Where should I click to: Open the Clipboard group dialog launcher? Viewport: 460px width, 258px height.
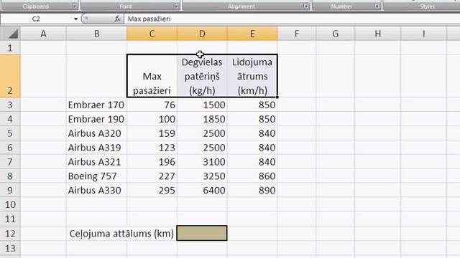coord(74,6)
